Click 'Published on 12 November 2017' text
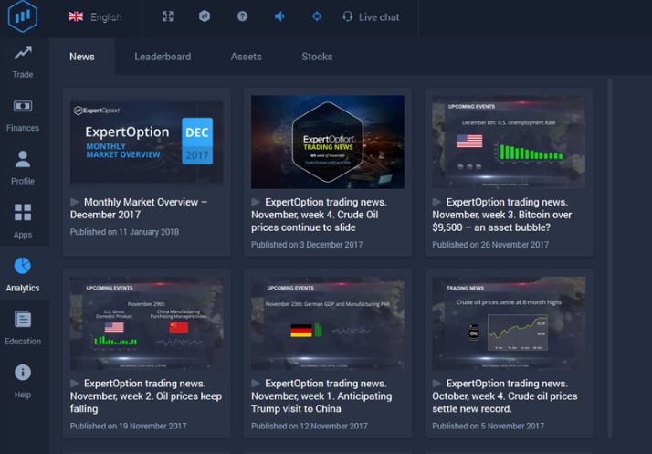 (x=310, y=426)
